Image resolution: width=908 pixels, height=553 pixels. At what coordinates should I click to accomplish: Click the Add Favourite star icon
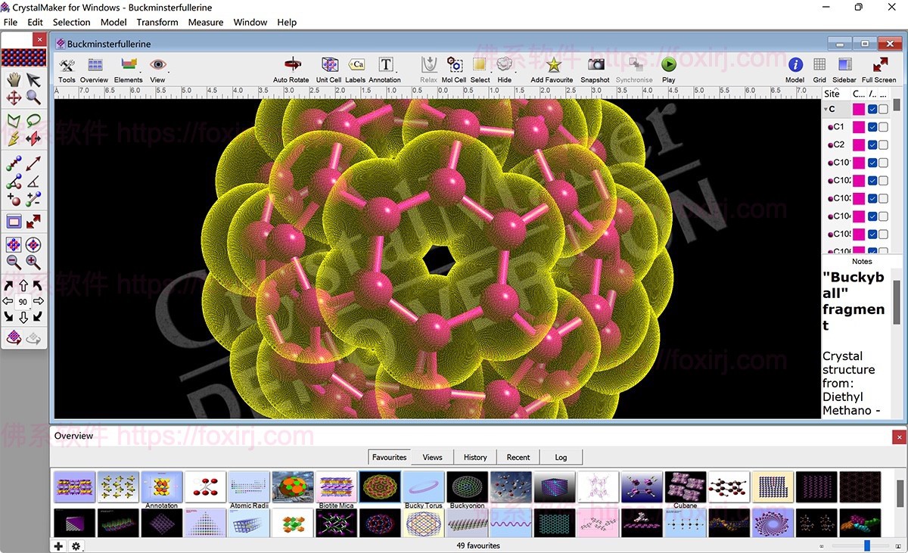552,66
